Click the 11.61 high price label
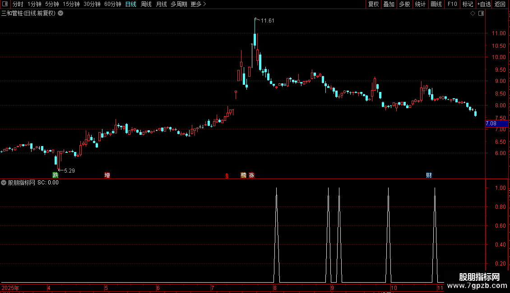This screenshot has height=293, width=510. [267, 21]
